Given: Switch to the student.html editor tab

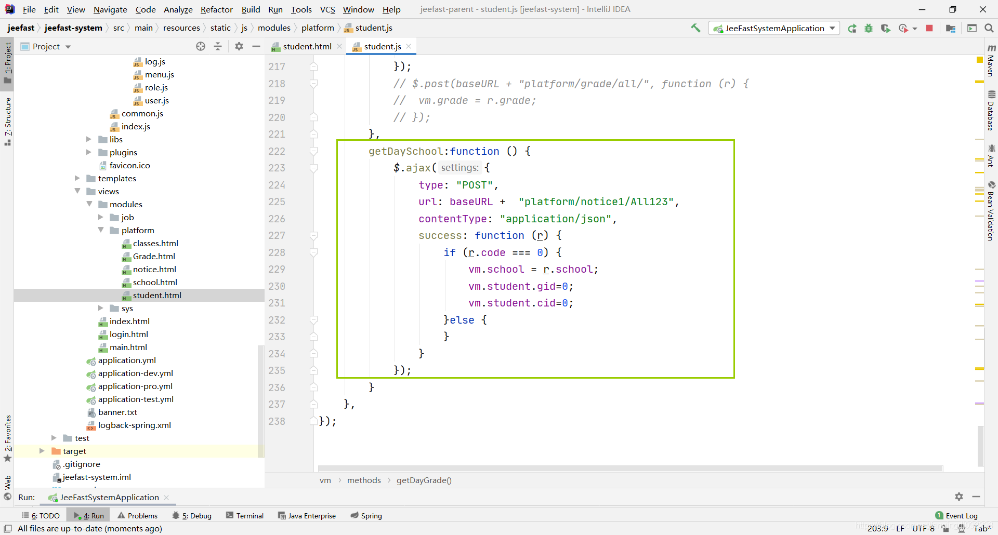Looking at the screenshot, I should pyautogui.click(x=307, y=47).
